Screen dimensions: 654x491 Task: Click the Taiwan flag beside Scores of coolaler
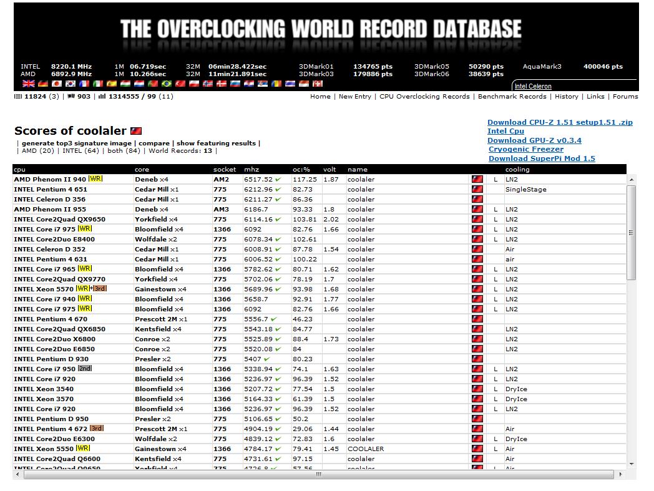tap(136, 131)
